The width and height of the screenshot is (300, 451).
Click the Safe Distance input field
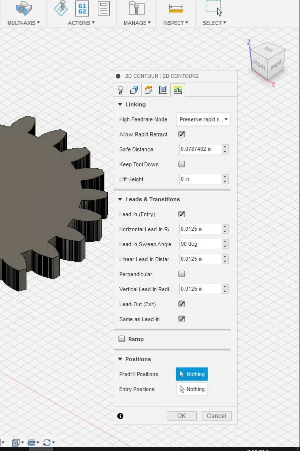pyautogui.click(x=200, y=149)
